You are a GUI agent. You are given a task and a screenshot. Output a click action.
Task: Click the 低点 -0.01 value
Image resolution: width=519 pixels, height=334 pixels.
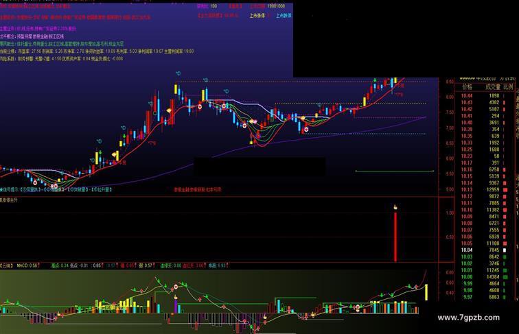(x=80, y=265)
